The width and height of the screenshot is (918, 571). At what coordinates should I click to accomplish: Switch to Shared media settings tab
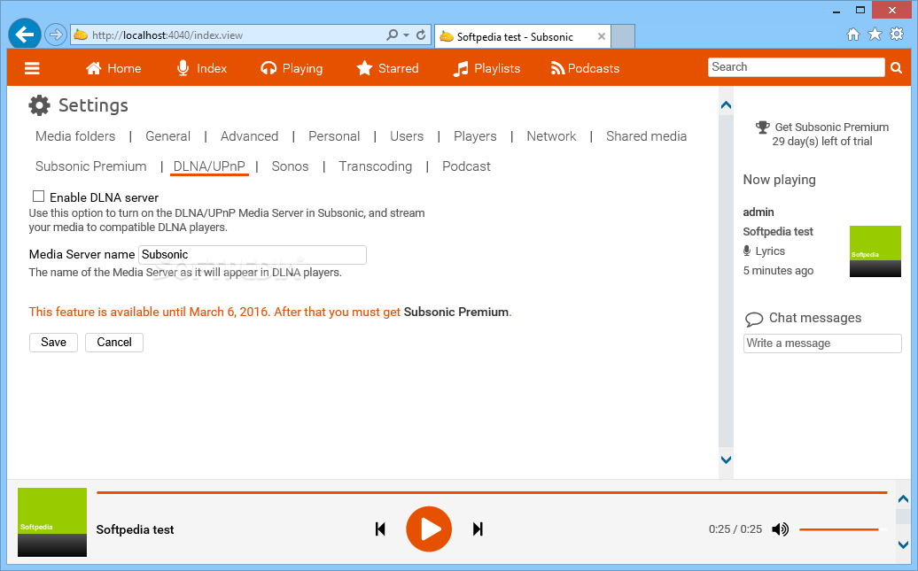pyautogui.click(x=646, y=136)
